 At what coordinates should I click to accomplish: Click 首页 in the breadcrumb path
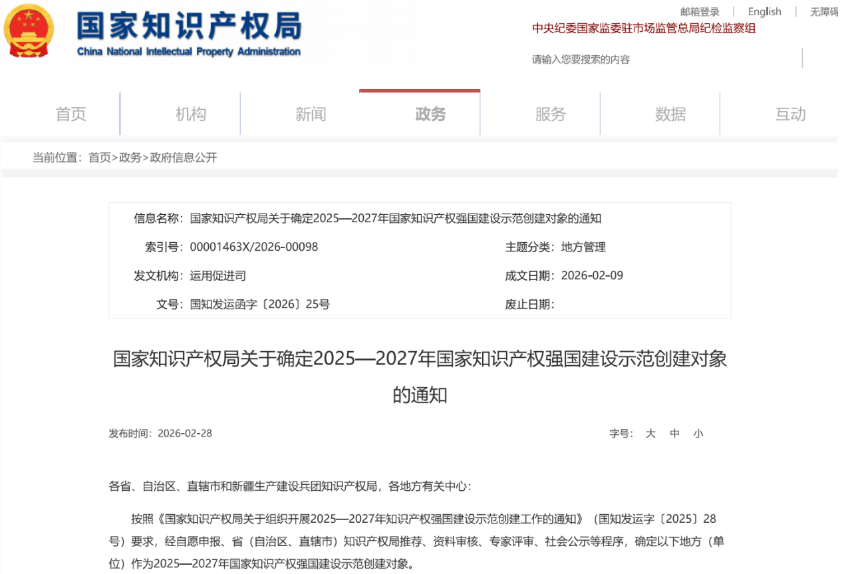[x=100, y=158]
